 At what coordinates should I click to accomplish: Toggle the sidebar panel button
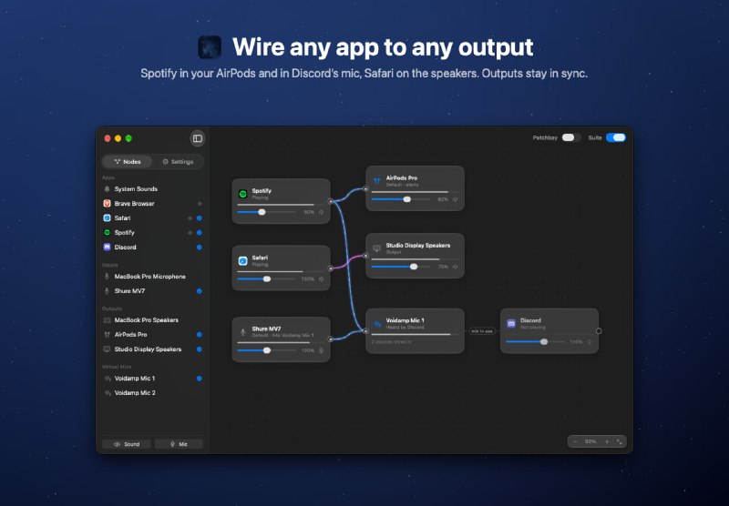click(x=198, y=138)
